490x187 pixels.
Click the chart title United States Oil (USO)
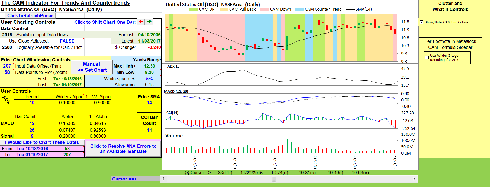tap(213, 4)
